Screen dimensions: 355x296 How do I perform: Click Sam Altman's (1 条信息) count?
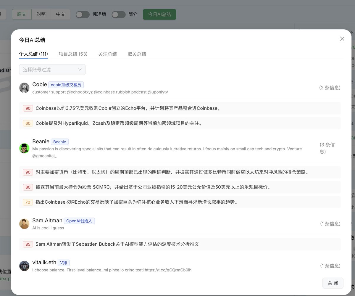click(330, 224)
